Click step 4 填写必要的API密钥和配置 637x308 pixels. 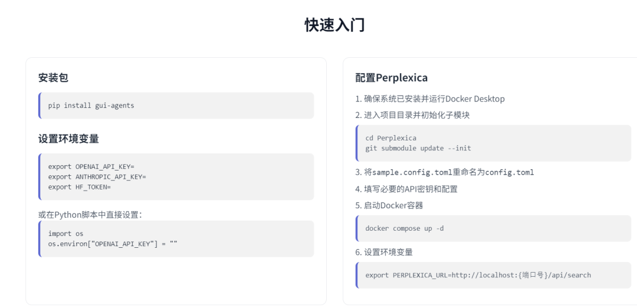click(406, 189)
